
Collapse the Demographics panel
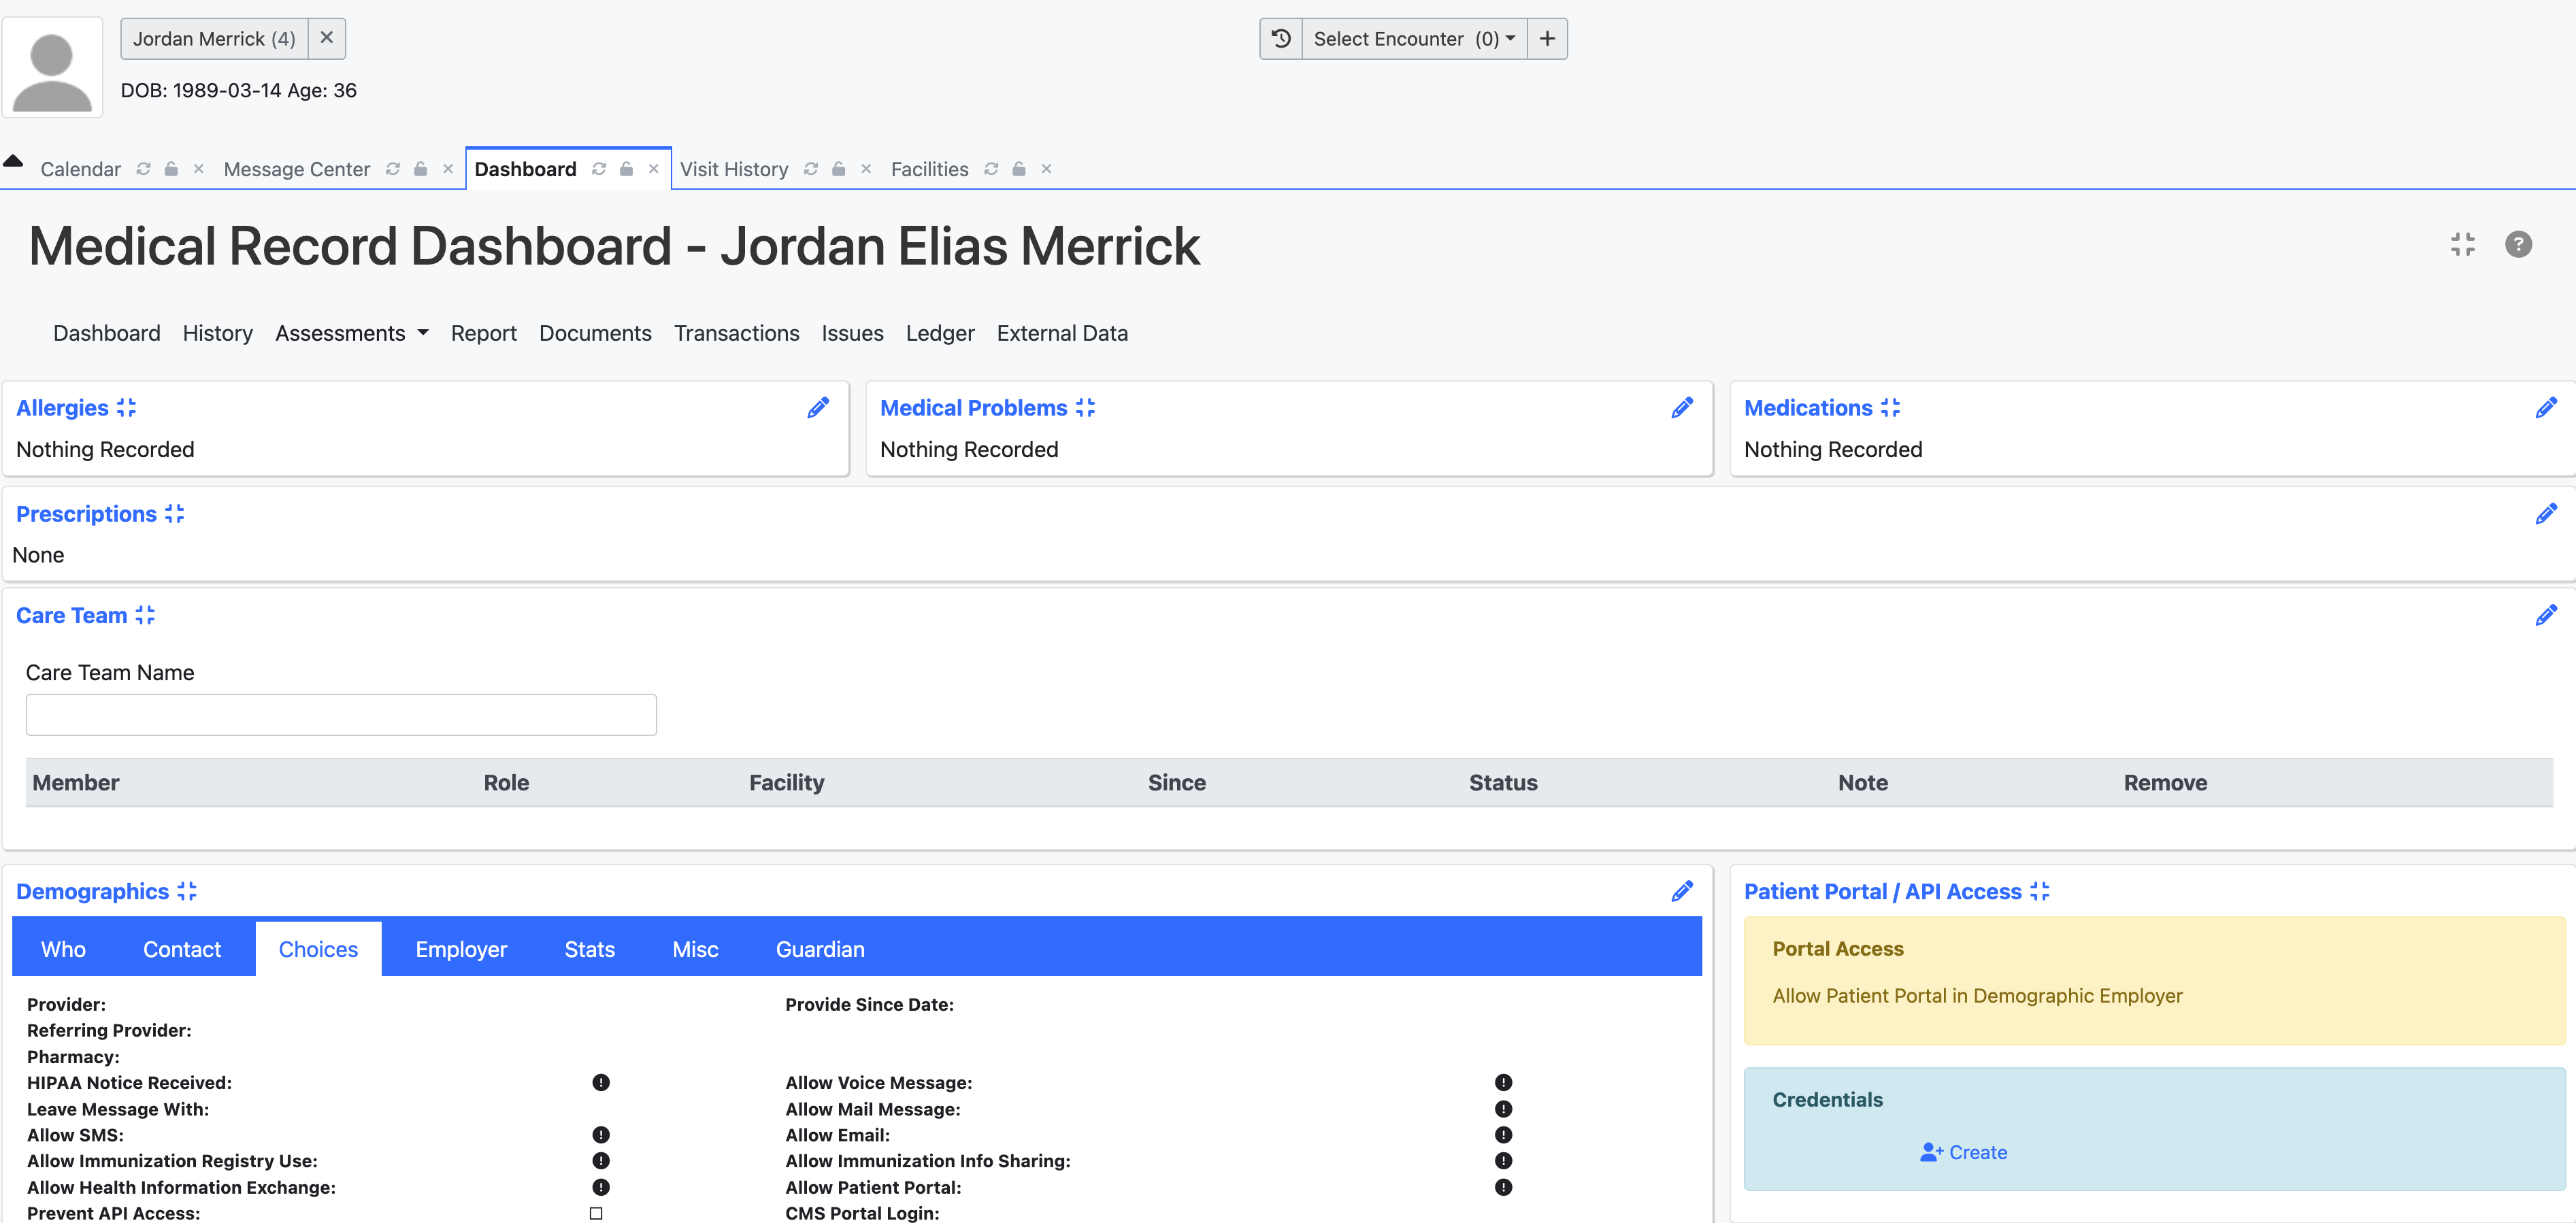188,890
